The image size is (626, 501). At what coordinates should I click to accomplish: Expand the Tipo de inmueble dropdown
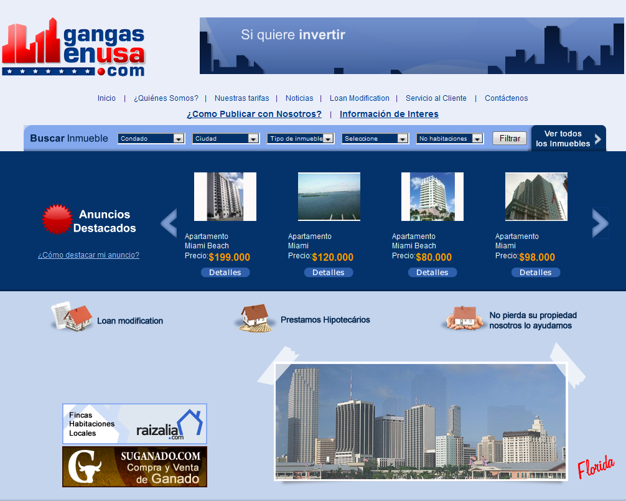pos(301,139)
